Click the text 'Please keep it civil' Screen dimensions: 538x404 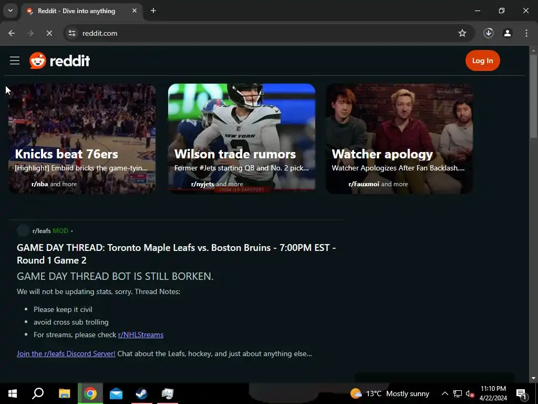(63, 309)
